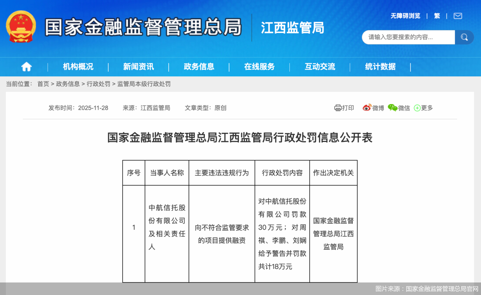Click the 无障碍浏览 accessibility link
This screenshot has width=481, height=295.
pos(405,16)
